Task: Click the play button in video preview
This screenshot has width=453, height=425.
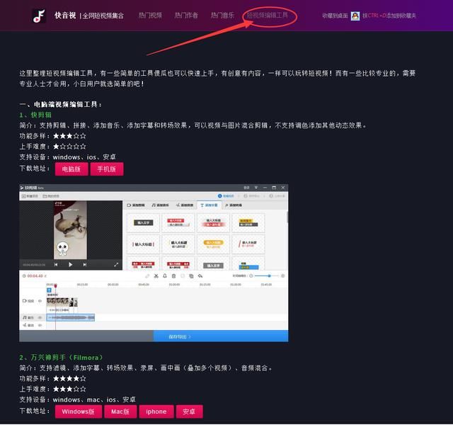Action: (x=70, y=264)
